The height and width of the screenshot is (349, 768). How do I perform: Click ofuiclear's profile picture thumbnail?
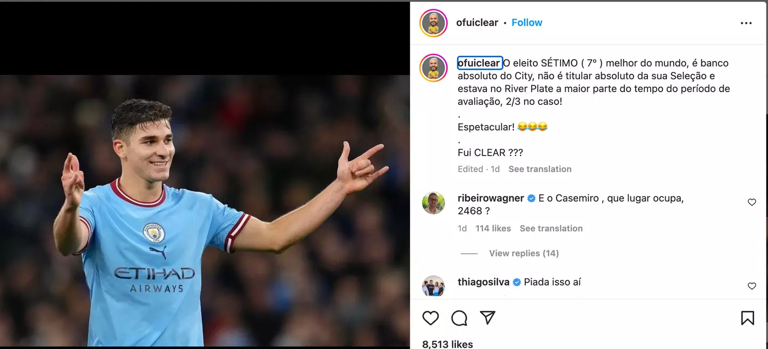(x=434, y=23)
